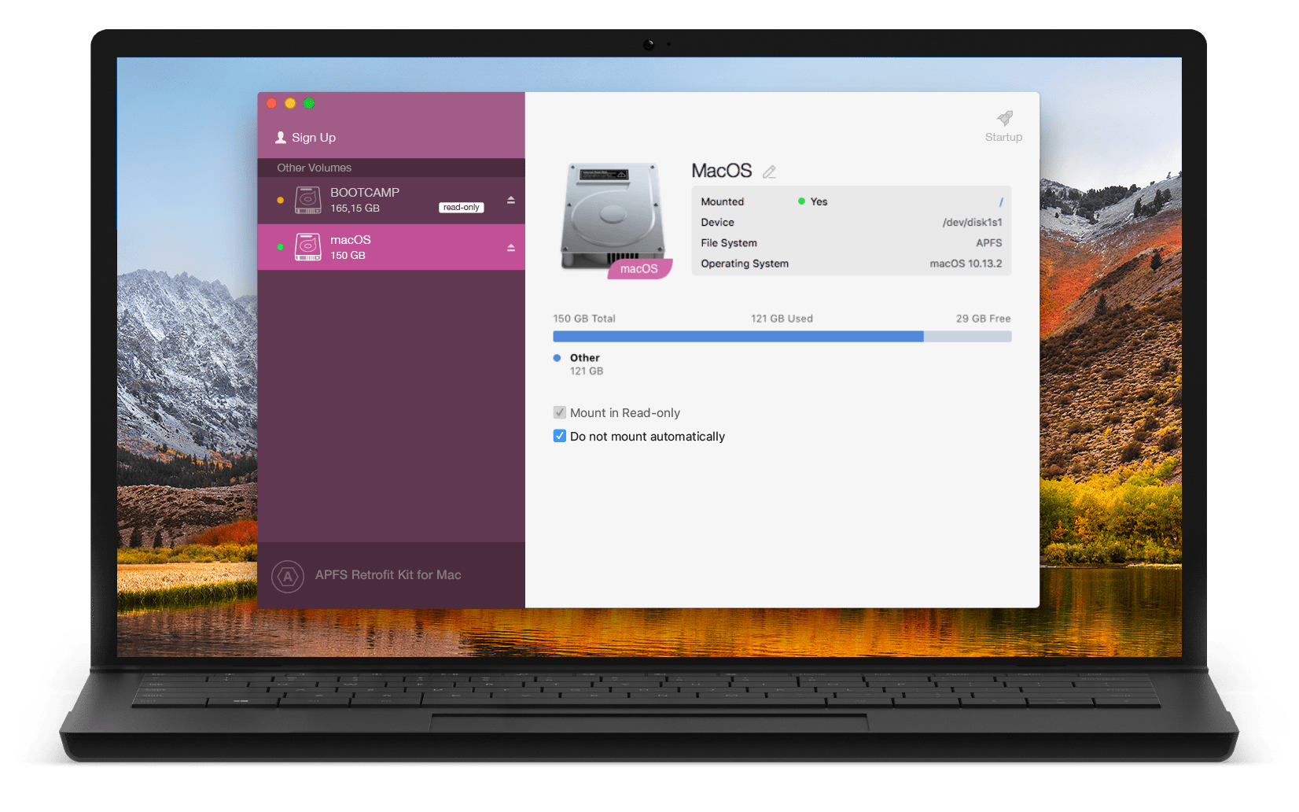
Task: Click the large hard drive image
Action: click(612, 216)
